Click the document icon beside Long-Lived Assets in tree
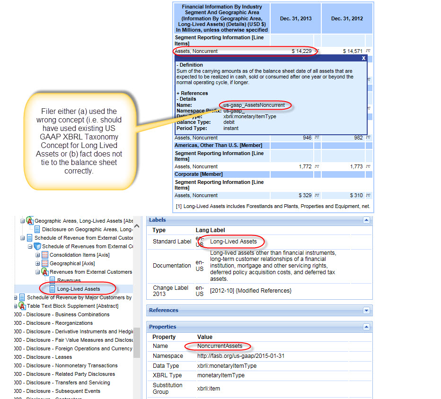This screenshot has height=399, width=441. [x=53, y=288]
